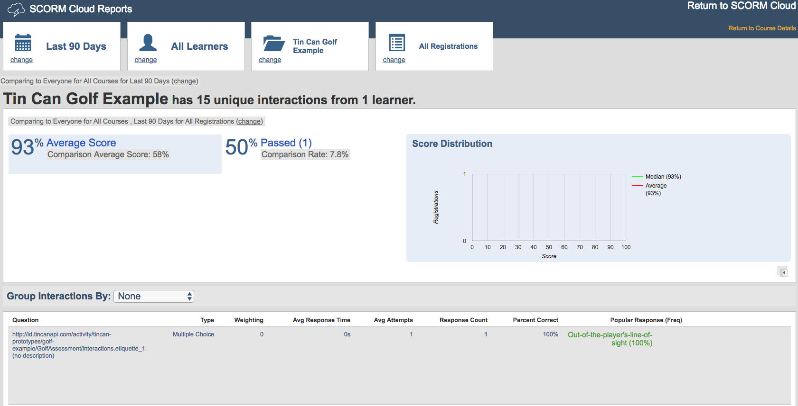Open Return to Course Details link
The image size is (798, 406).
762,28
